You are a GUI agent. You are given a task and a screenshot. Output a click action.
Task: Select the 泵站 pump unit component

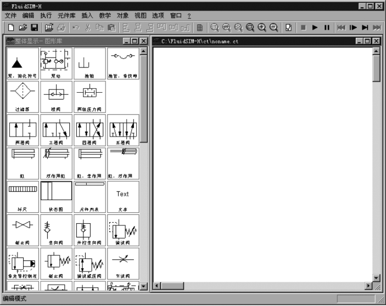(x=56, y=64)
